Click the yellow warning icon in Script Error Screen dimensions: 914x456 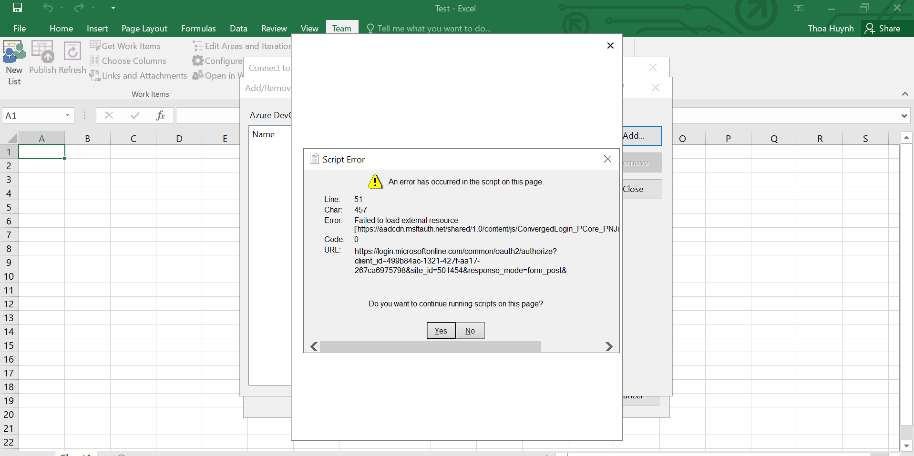pyautogui.click(x=375, y=182)
